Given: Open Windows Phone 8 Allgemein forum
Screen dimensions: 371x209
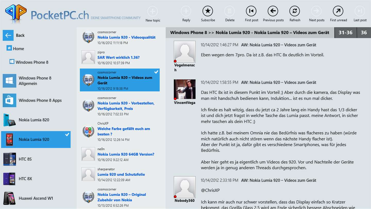Looking at the screenshot, I should point(36,81).
